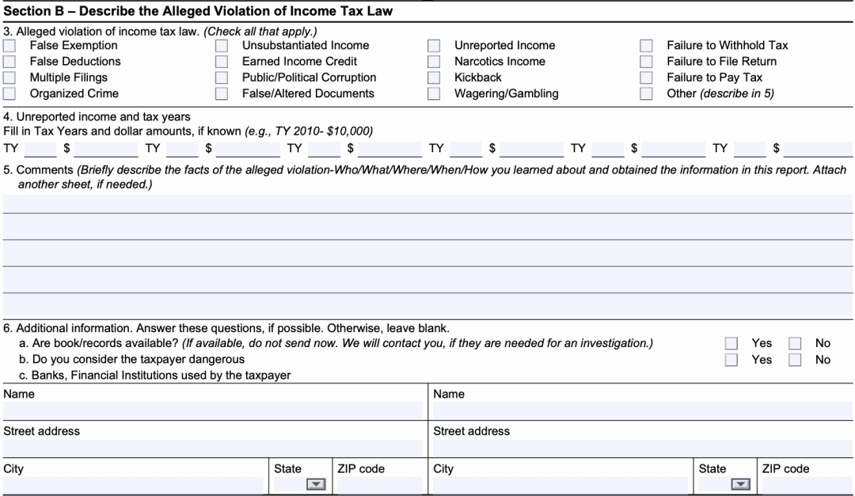This screenshot has width=855, height=496.
Task: Enable the Earned Income Credit checkbox
Action: coord(222,62)
